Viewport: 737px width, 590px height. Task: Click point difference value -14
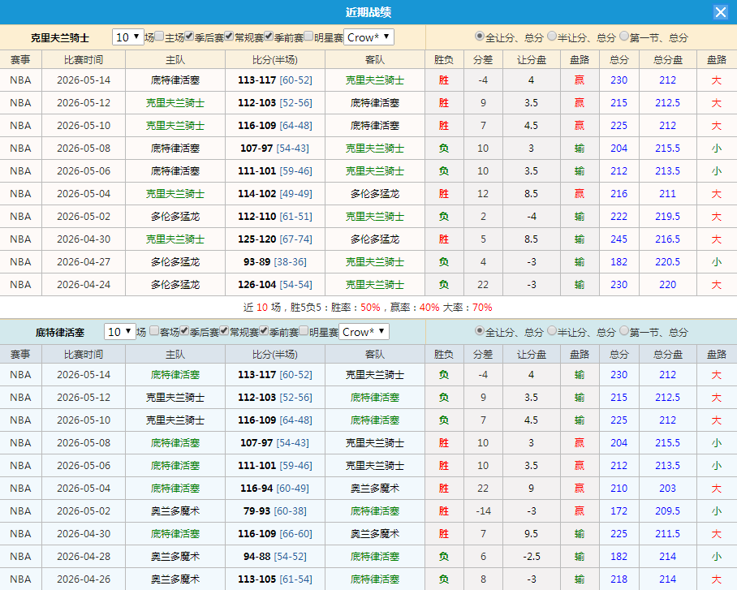coord(483,511)
